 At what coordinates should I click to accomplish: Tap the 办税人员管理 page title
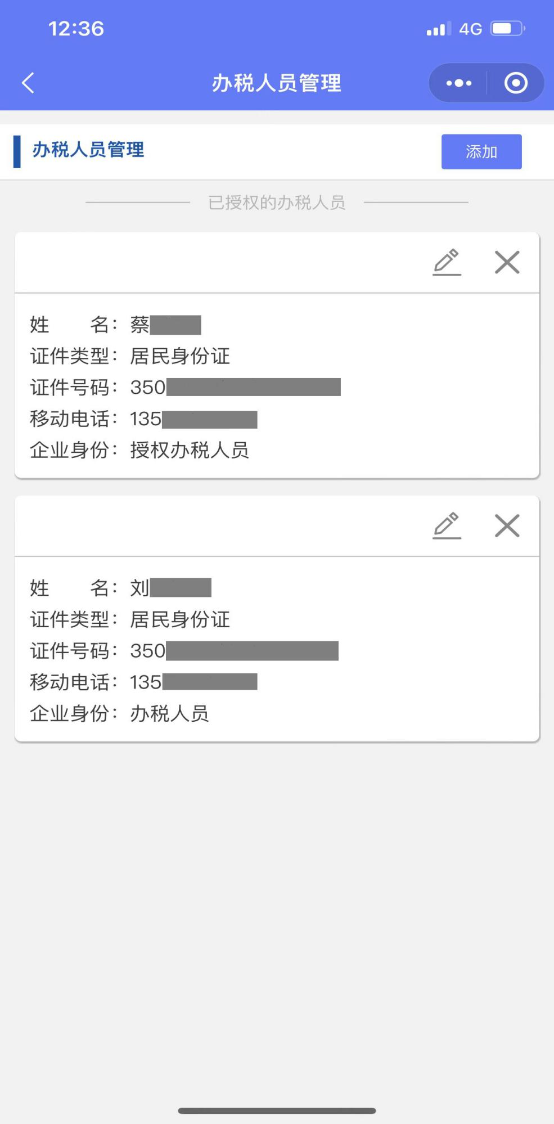coord(276,83)
